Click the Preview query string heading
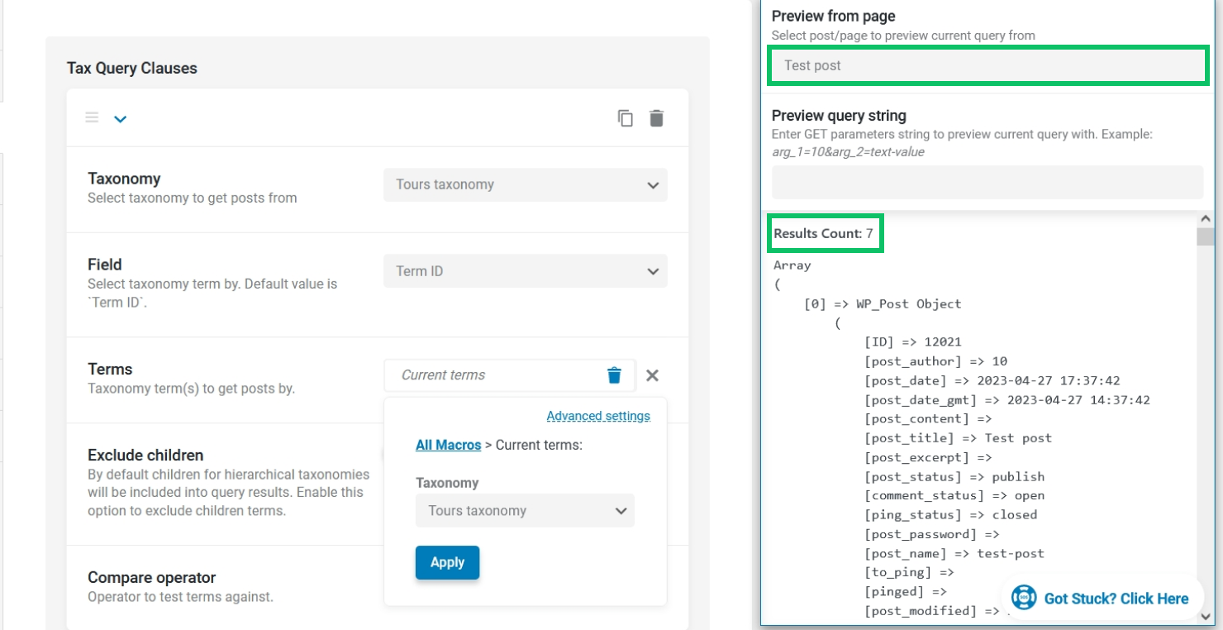The width and height of the screenshot is (1223, 630). click(x=839, y=116)
